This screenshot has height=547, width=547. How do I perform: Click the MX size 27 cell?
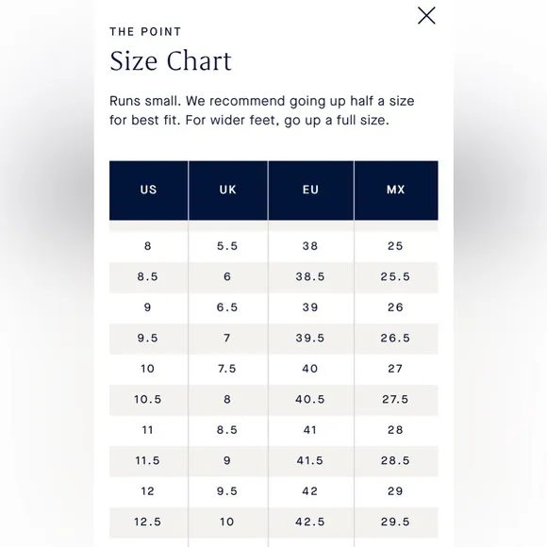click(396, 369)
